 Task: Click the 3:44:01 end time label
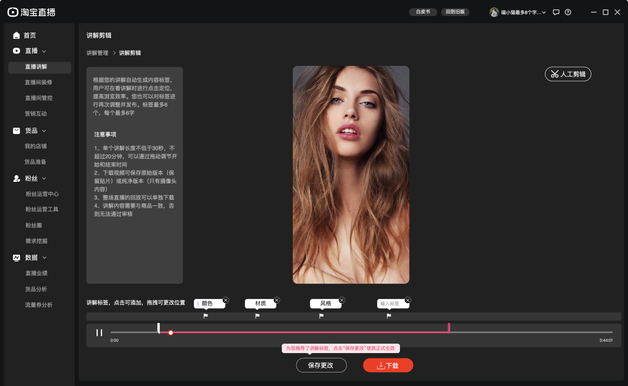click(x=606, y=341)
